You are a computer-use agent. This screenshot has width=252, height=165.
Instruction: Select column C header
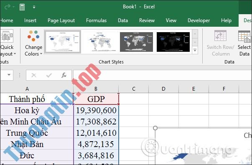(x=134, y=89)
